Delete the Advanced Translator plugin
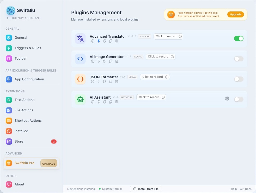 pyautogui.click(x=117, y=41)
